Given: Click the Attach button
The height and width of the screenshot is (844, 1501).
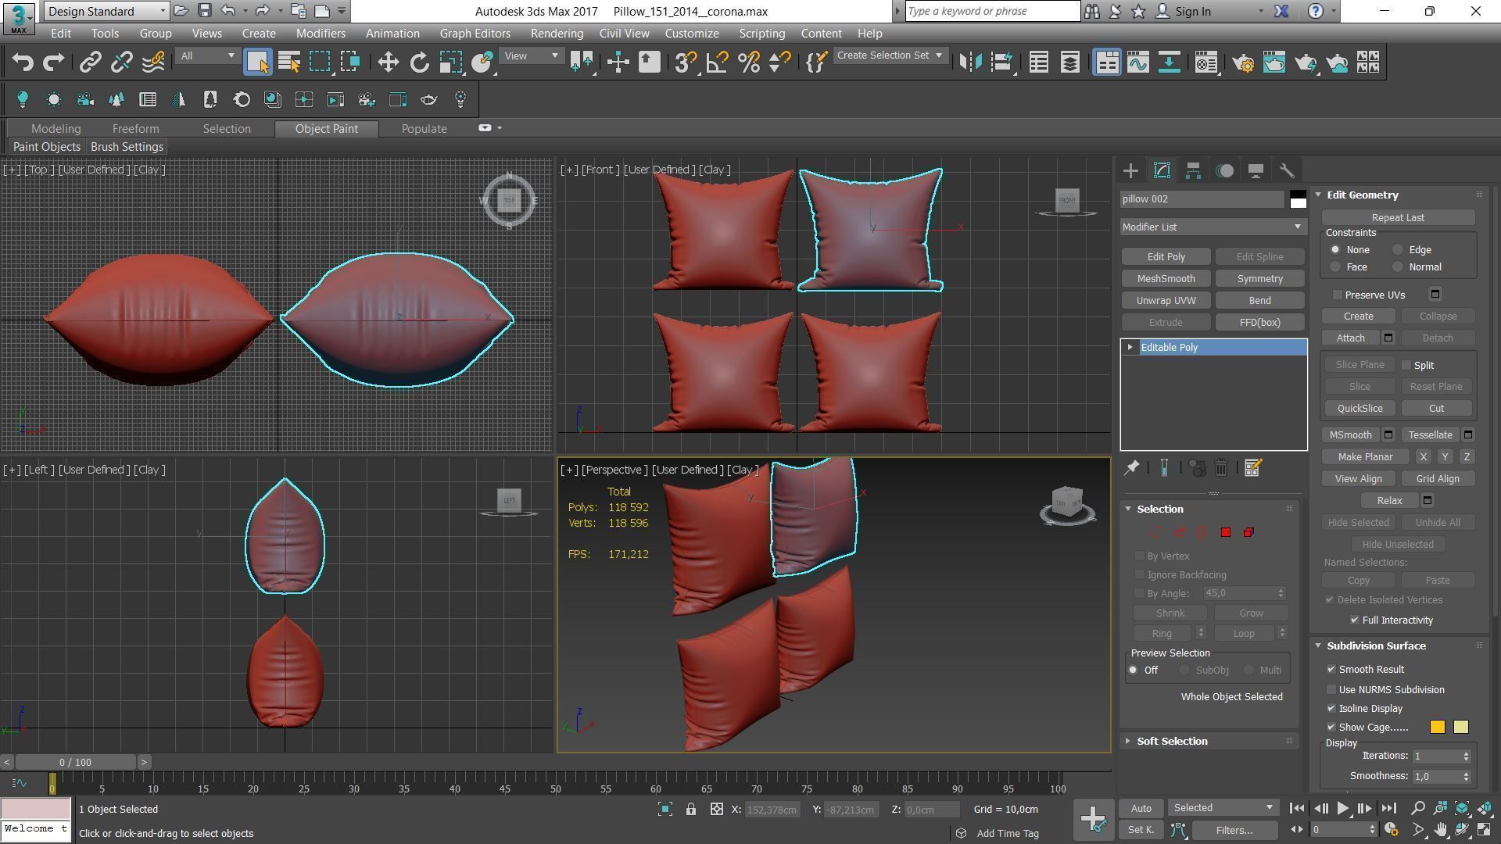Looking at the screenshot, I should 1350,338.
